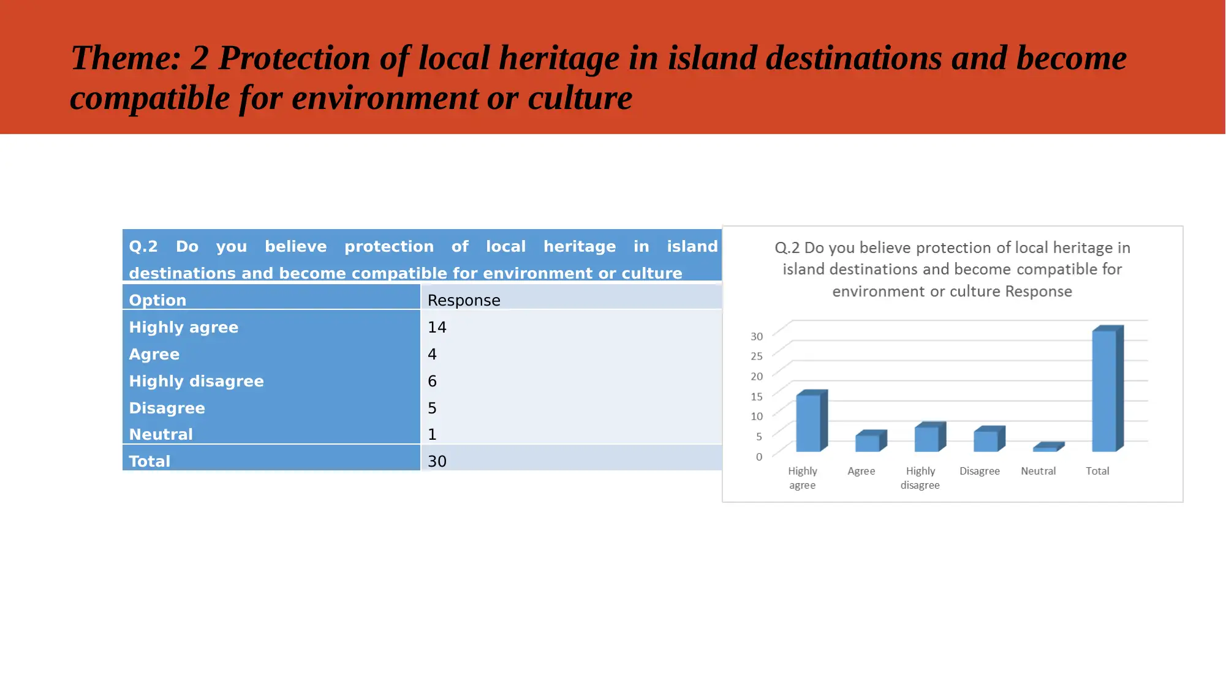
Task: Click the 'Highly agree' axis label under the chart
Action: pos(803,478)
